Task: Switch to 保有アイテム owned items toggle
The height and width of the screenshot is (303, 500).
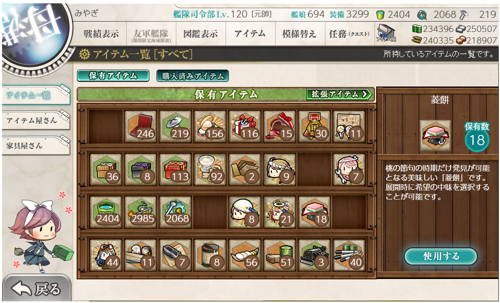Action: click(x=113, y=76)
